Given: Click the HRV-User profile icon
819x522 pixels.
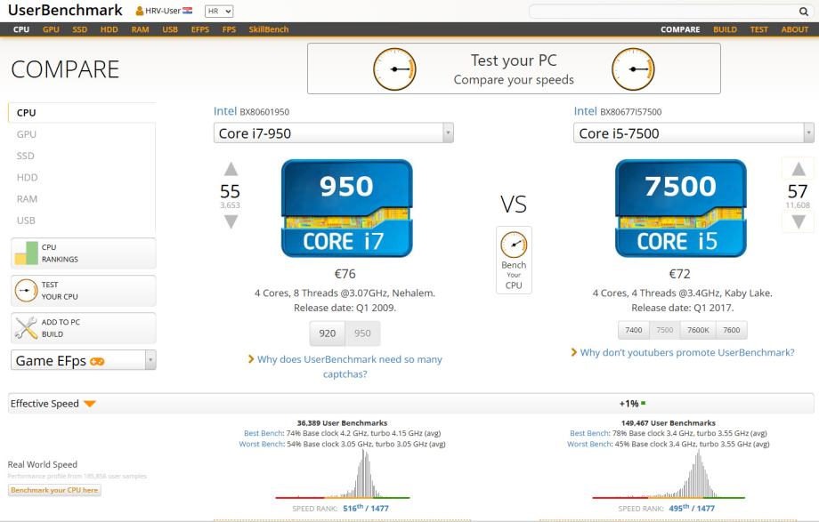Looking at the screenshot, I should (x=140, y=11).
